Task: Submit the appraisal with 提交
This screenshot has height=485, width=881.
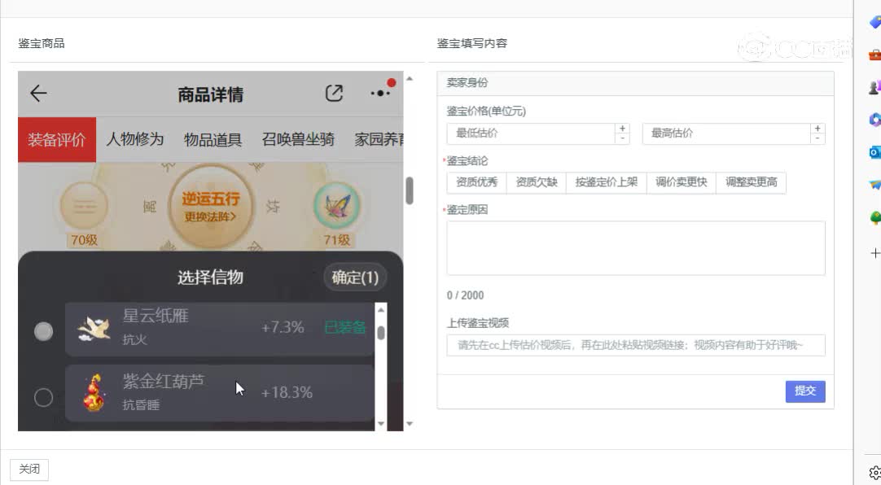Action: pyautogui.click(x=805, y=391)
